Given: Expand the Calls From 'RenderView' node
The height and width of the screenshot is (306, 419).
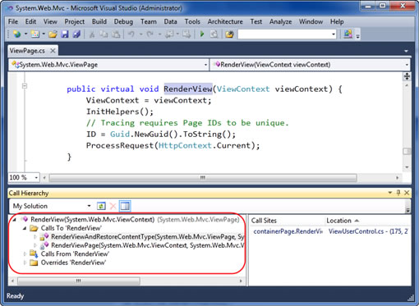Looking at the screenshot, I should click(25, 254).
